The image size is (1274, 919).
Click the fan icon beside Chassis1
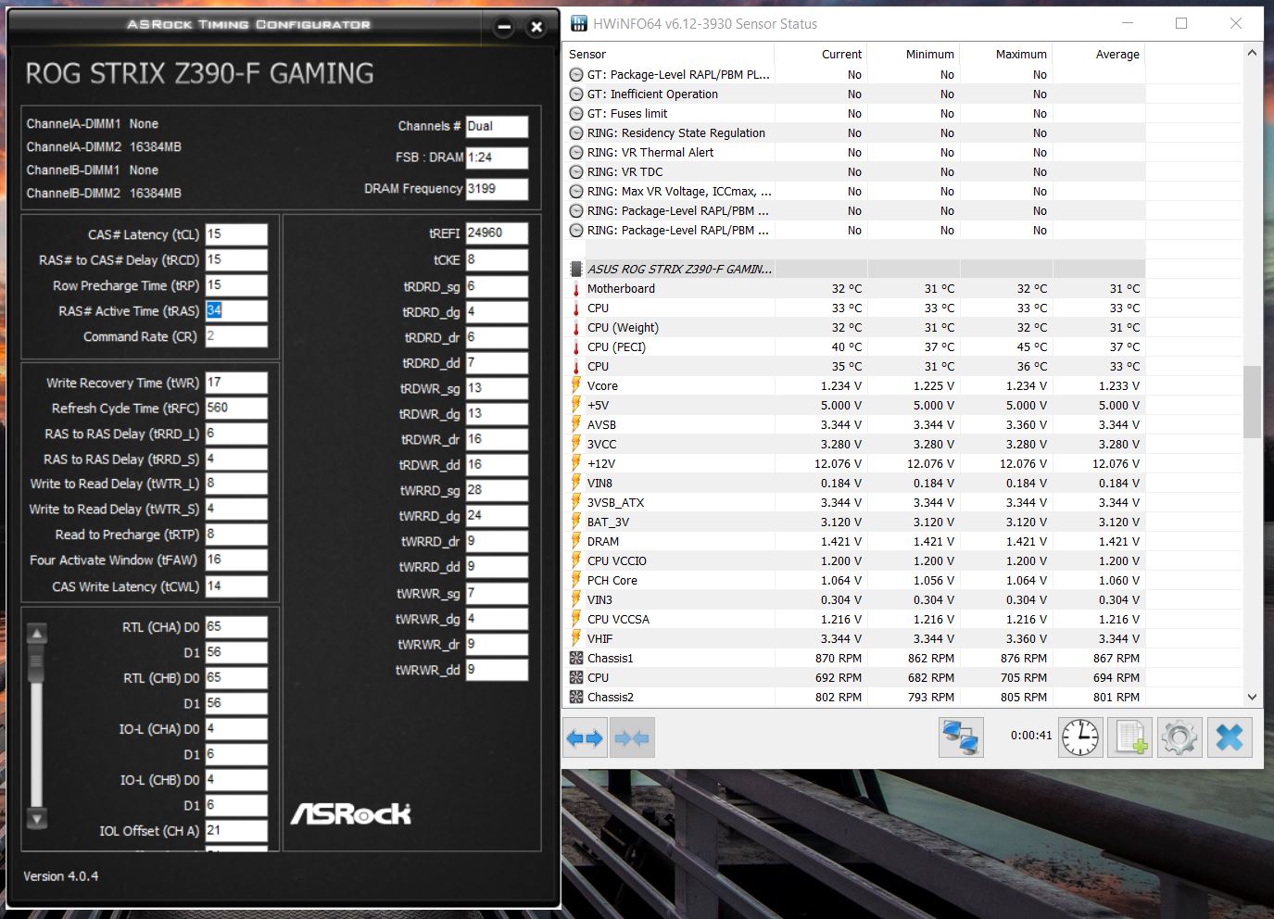576,659
